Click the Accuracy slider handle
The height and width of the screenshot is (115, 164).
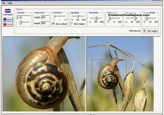point(135,18)
